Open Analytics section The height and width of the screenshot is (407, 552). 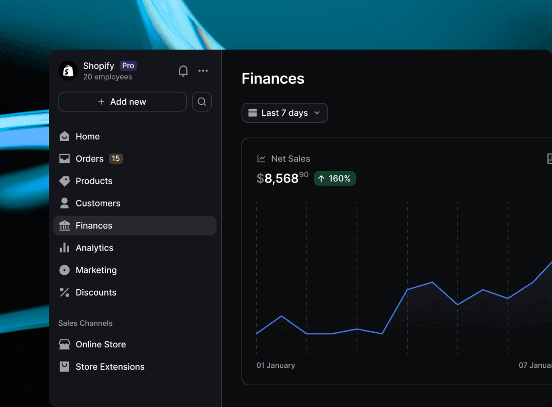point(135,248)
